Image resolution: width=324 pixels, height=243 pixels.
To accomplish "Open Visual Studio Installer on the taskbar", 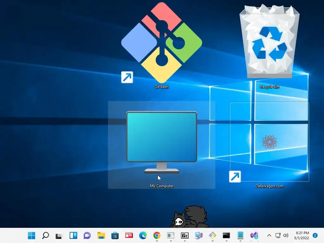I will click(x=254, y=235).
